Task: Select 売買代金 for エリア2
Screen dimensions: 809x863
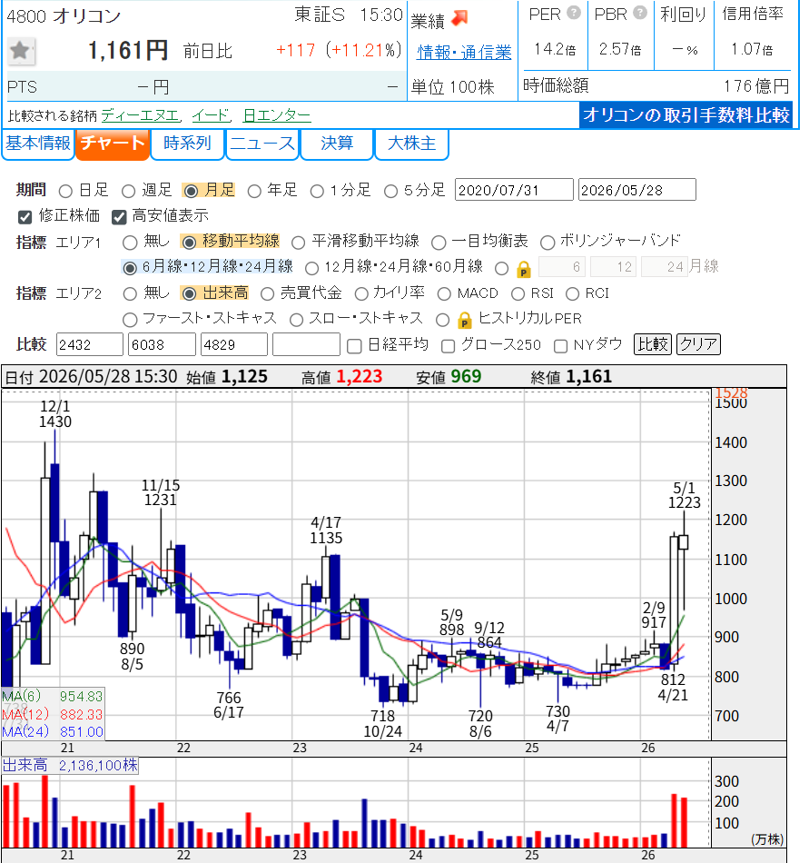Action: [x=267, y=294]
